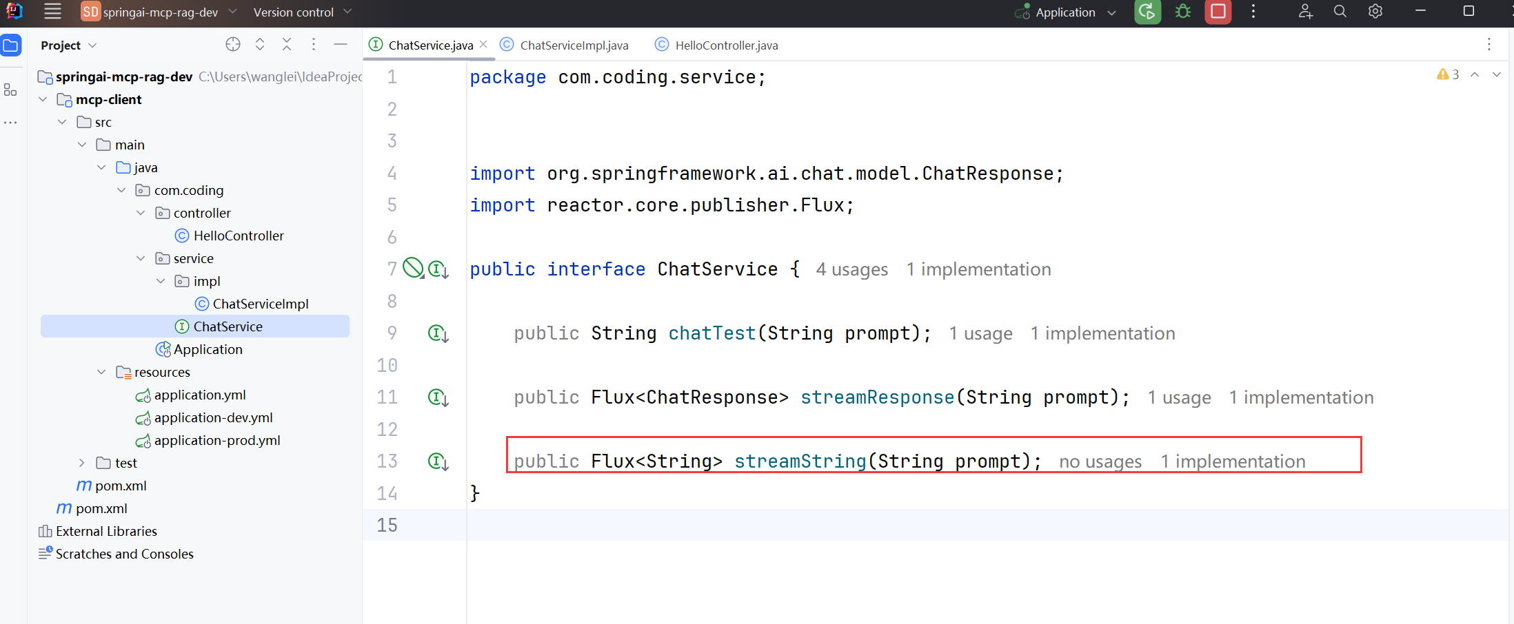The height and width of the screenshot is (624, 1514).
Task: Open Search Everywhere magnifier icon
Action: click(1340, 12)
